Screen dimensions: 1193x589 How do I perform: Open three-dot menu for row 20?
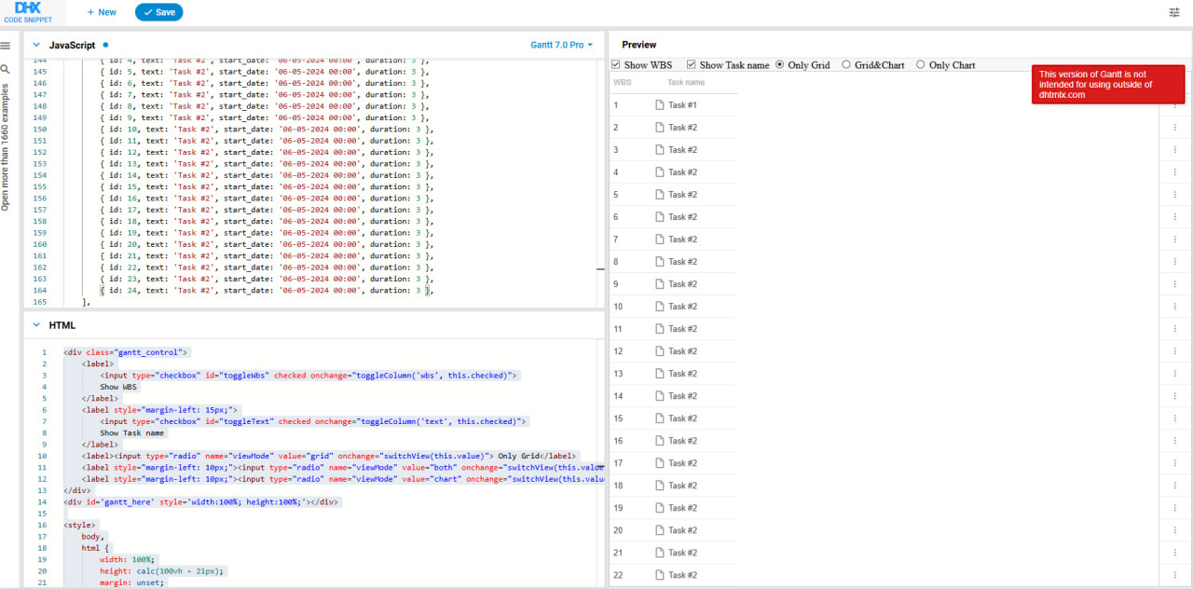pos(1174,530)
